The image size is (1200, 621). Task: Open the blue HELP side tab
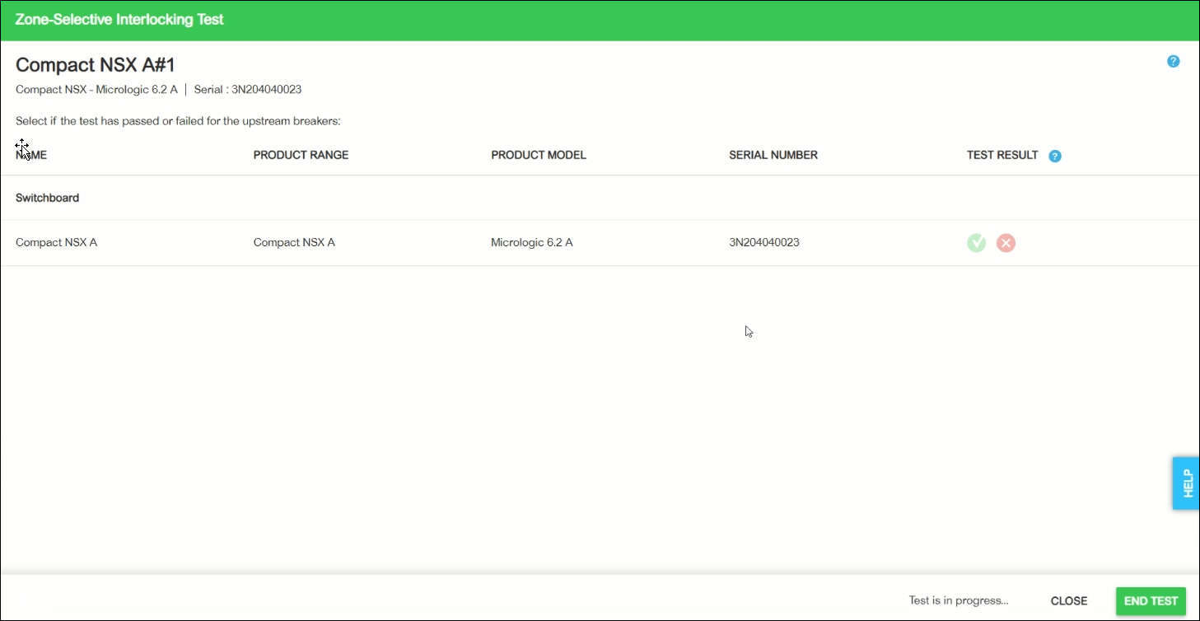[x=1186, y=483]
